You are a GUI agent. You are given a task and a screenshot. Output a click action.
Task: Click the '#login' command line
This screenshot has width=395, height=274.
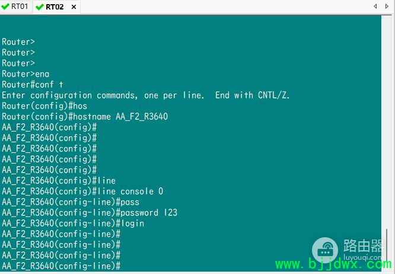[73, 224]
